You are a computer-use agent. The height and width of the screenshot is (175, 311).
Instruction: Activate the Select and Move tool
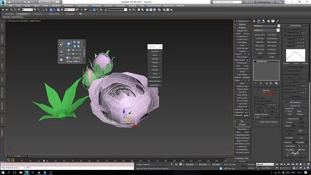51,10
